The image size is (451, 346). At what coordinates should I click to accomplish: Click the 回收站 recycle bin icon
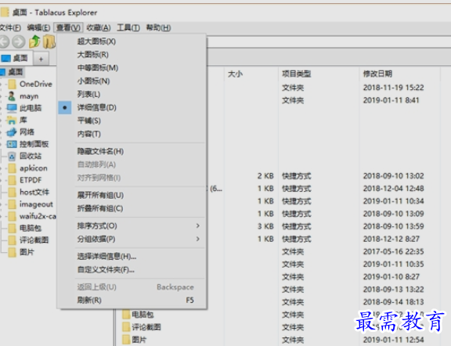click(12, 157)
